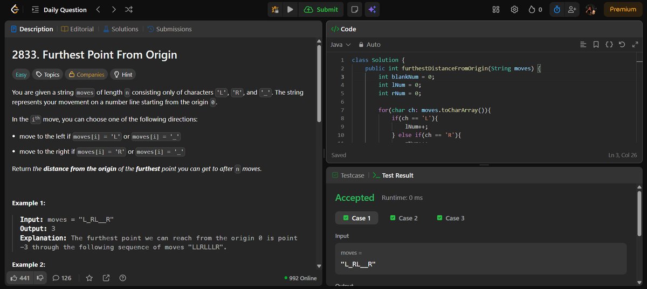647x289 pixels.
Task: Switch to the Submissions tab
Action: (169, 29)
